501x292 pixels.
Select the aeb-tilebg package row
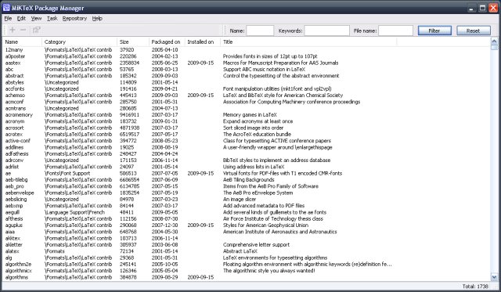tap(247, 180)
